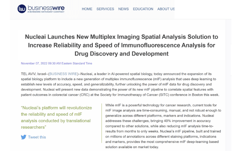The height and width of the screenshot is (151, 242).
Task: Click the Tweet this link
Action: (37, 137)
